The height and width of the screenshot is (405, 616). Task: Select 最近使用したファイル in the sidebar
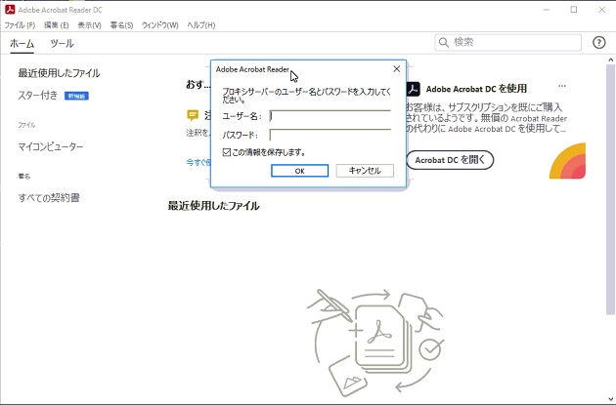pyautogui.click(x=59, y=73)
